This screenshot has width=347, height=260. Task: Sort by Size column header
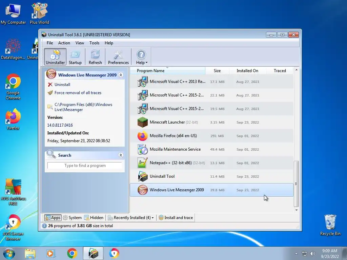pyautogui.click(x=217, y=71)
